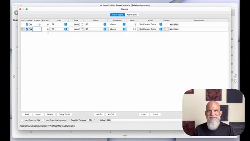250x141 pixels.
Task: Click the Insert button
Action: coord(38,114)
